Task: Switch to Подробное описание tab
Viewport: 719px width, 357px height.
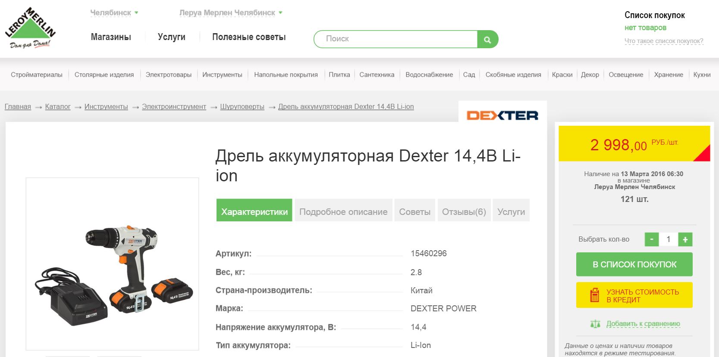Action: pos(343,210)
